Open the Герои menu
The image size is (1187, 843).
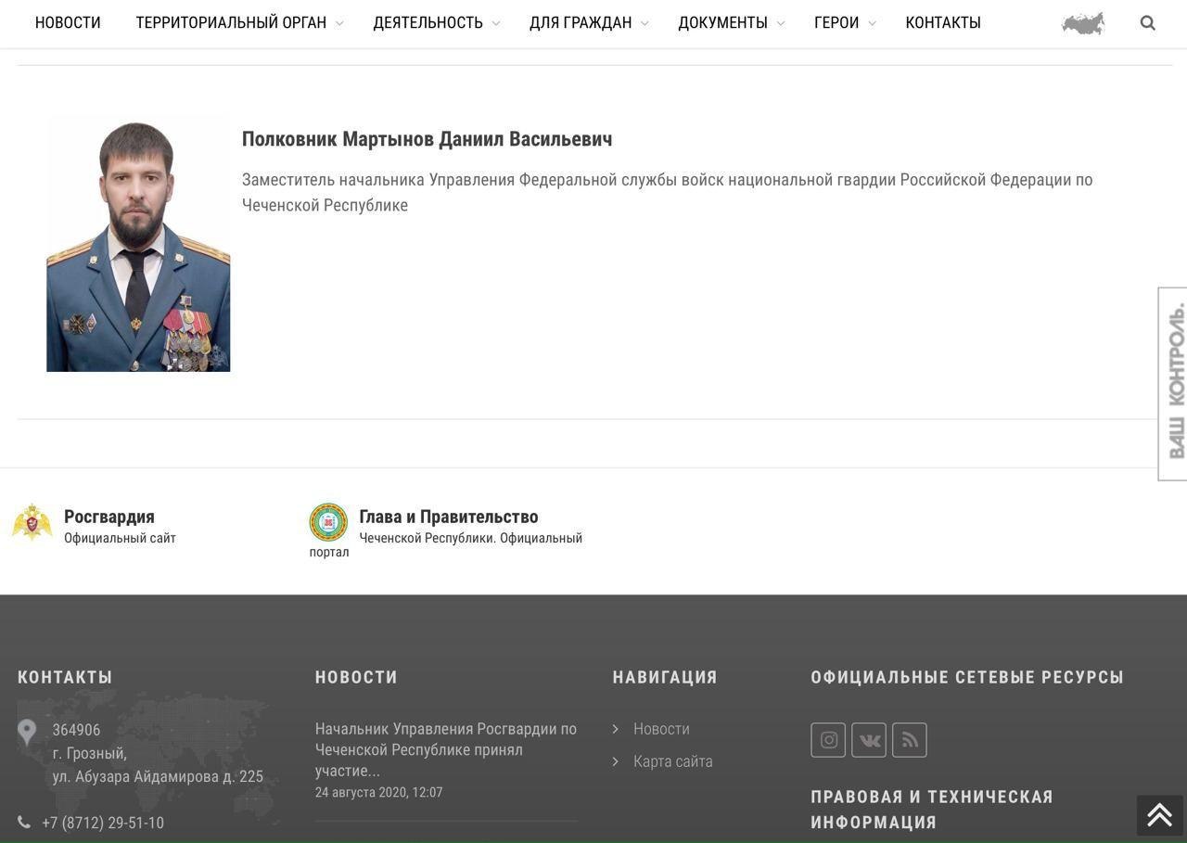[x=836, y=22]
